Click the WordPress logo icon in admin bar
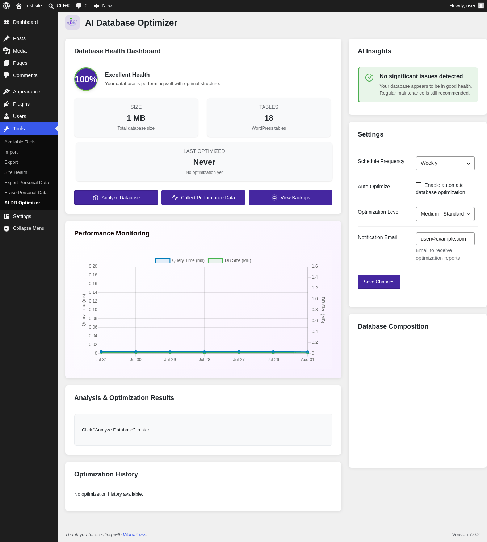487x542 pixels. (x=6, y=6)
